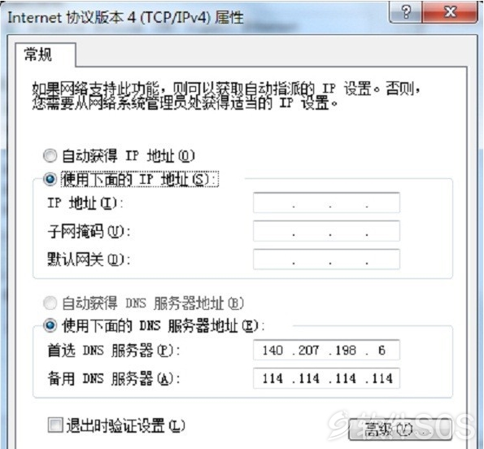Screen dimensions: 484x449
Task: Close the TCP/IPv4 properties dialog
Action: (450, 12)
